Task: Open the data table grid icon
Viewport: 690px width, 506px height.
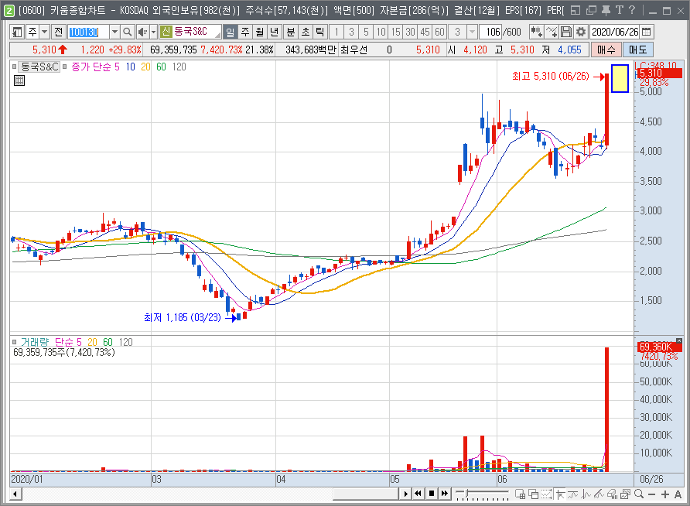Action: pos(19,80)
